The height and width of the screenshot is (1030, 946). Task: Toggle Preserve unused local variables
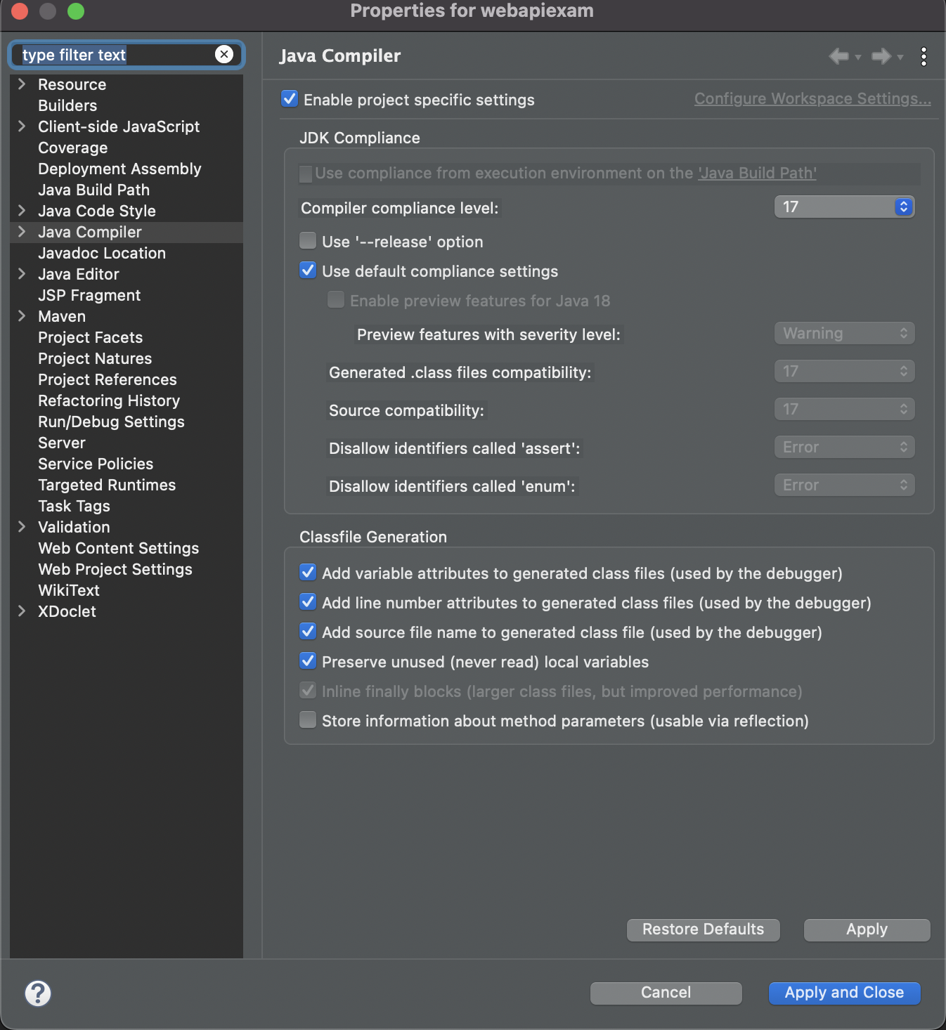[x=308, y=661]
